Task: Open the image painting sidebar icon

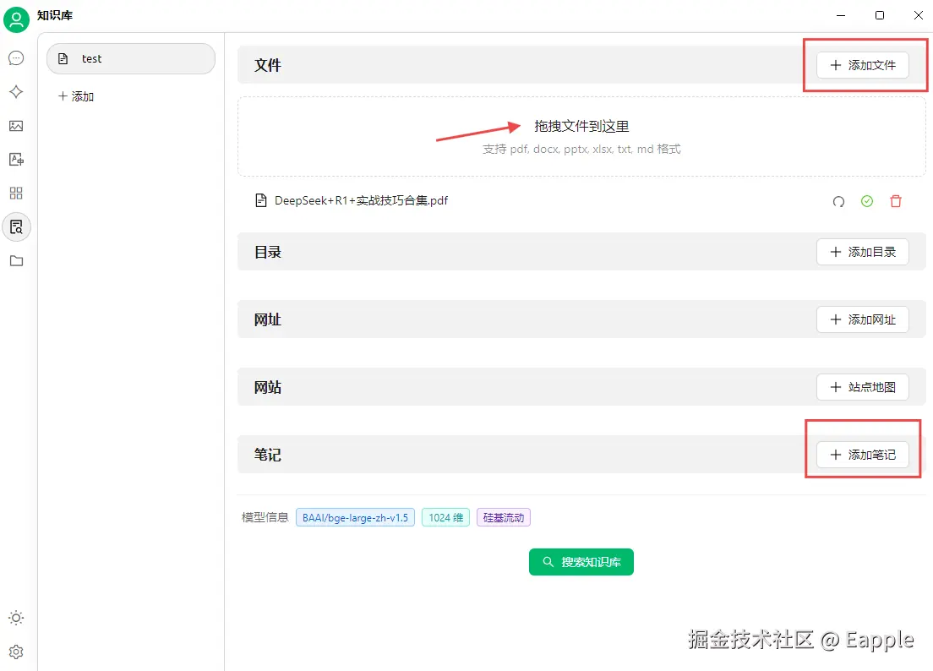Action: 16,126
